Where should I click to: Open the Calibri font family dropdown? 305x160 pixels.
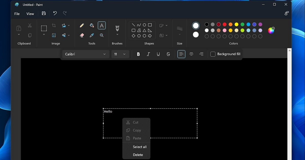click(x=85, y=54)
